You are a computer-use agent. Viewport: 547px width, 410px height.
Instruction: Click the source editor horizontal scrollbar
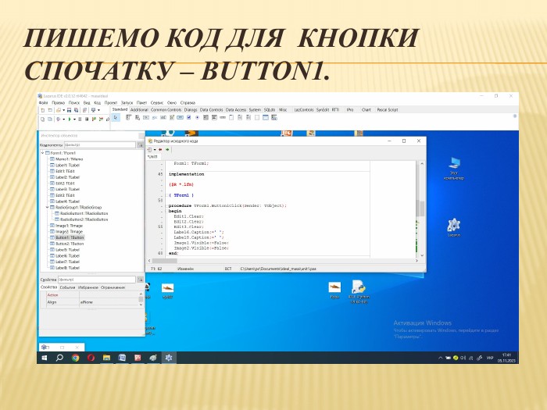click(x=283, y=261)
